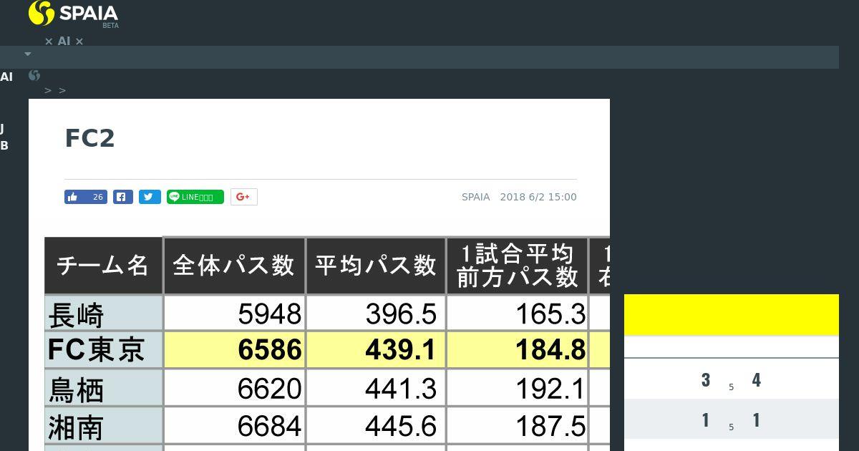Click the SPAIA author name near date
Image resolution: width=859 pixels, height=451 pixels.
pos(475,197)
